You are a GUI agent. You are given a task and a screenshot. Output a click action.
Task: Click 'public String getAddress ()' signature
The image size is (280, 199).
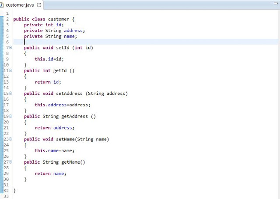tap(60, 116)
